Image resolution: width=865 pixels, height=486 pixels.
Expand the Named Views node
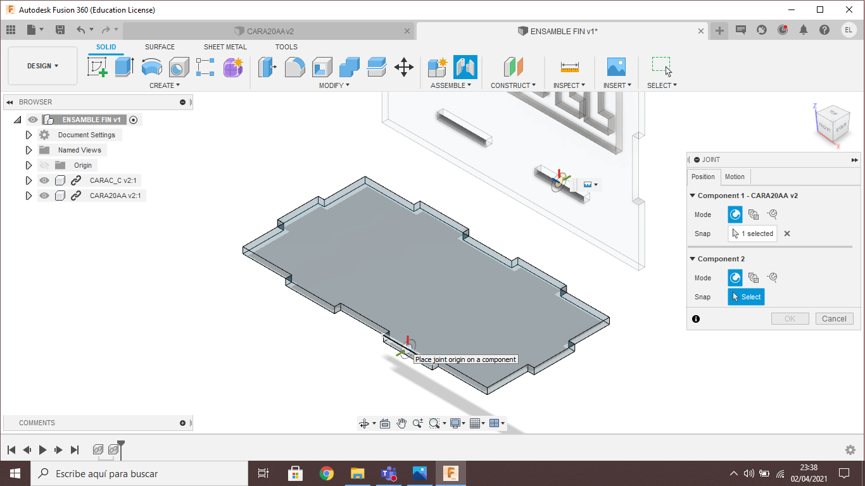pyautogui.click(x=28, y=150)
